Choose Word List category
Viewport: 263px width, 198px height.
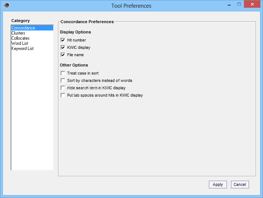tap(19, 43)
